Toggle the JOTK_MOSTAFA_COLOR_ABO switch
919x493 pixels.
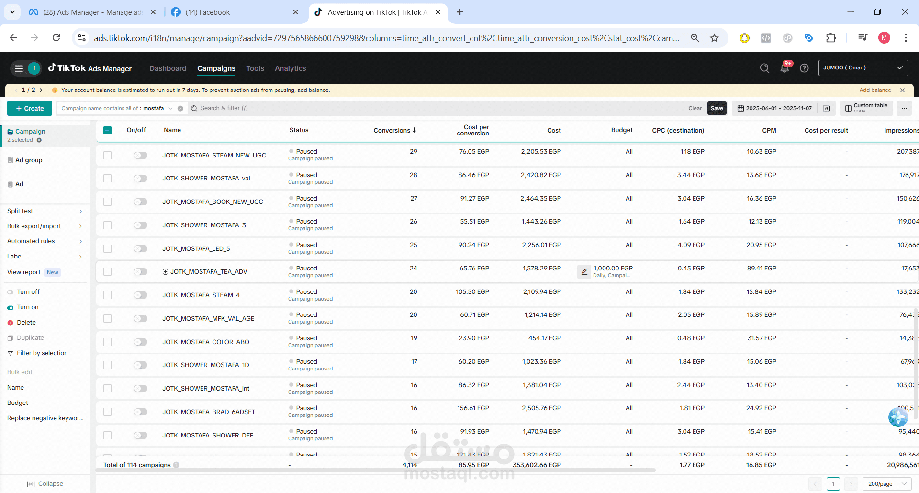pyautogui.click(x=140, y=342)
